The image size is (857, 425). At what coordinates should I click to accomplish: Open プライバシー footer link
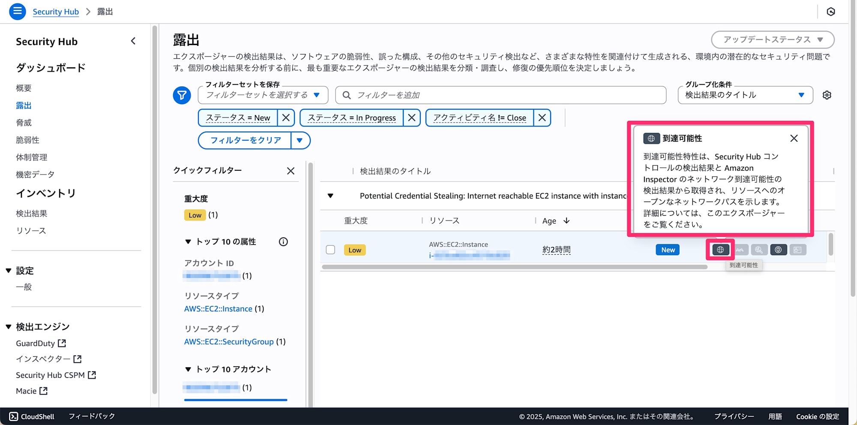[734, 416]
